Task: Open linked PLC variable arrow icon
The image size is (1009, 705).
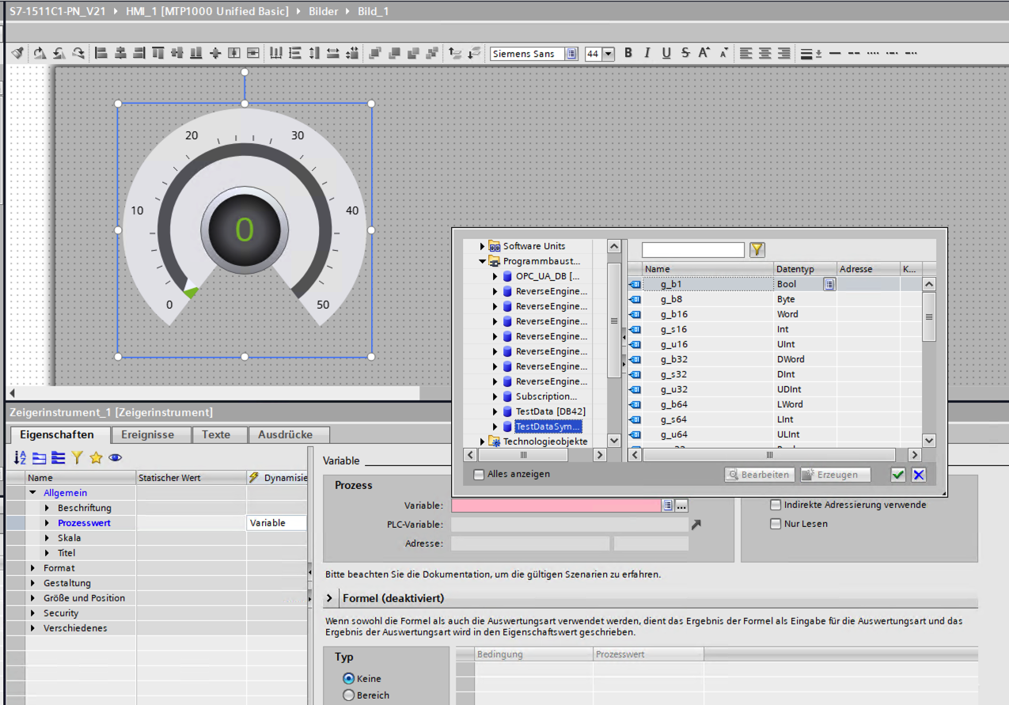Action: (x=696, y=524)
